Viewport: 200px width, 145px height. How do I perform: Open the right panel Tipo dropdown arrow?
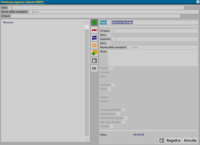point(109,22)
